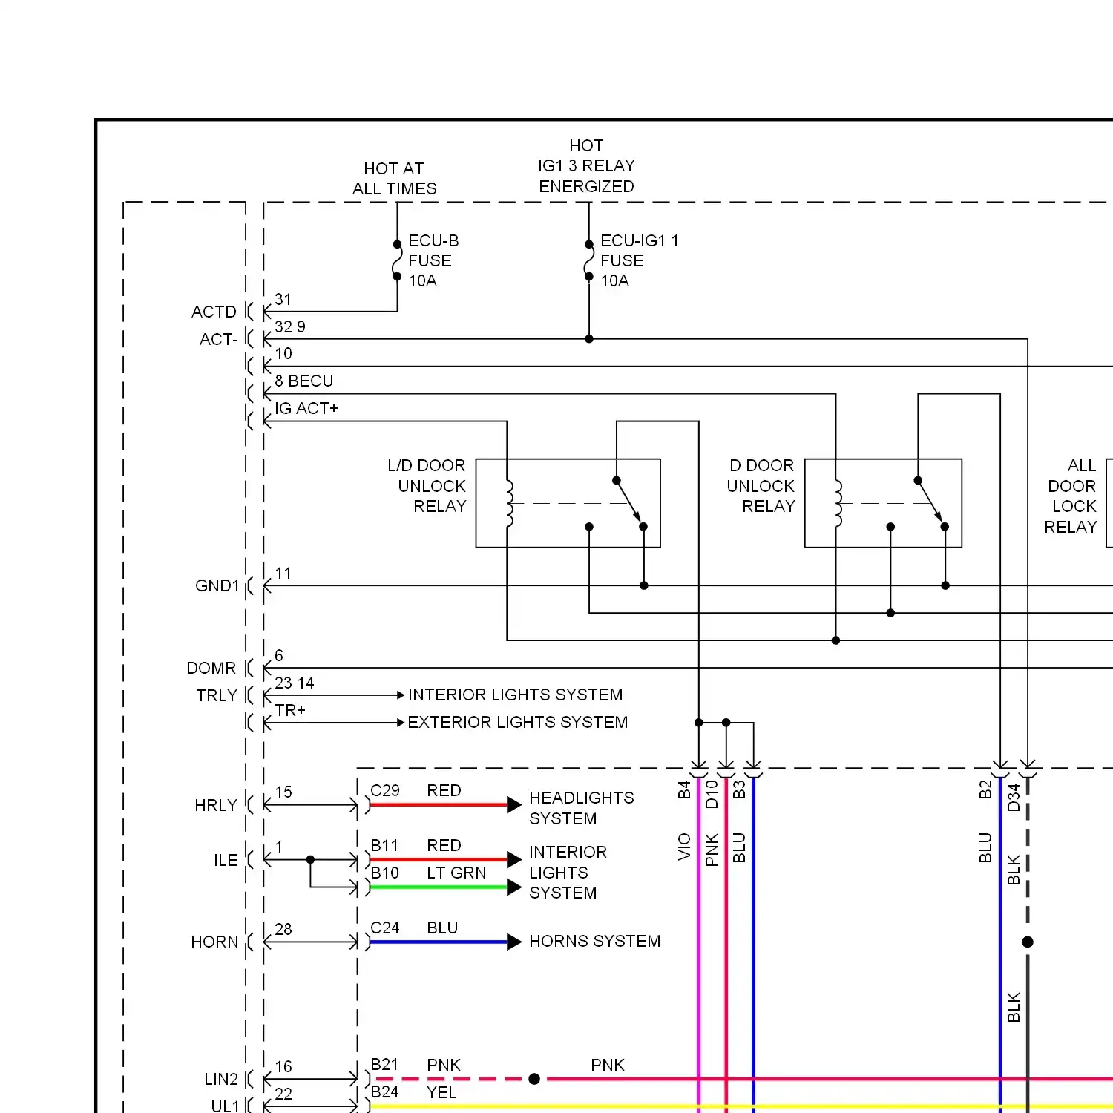Select the VIO wire color label
The height and width of the screenshot is (1113, 1113).
[684, 847]
